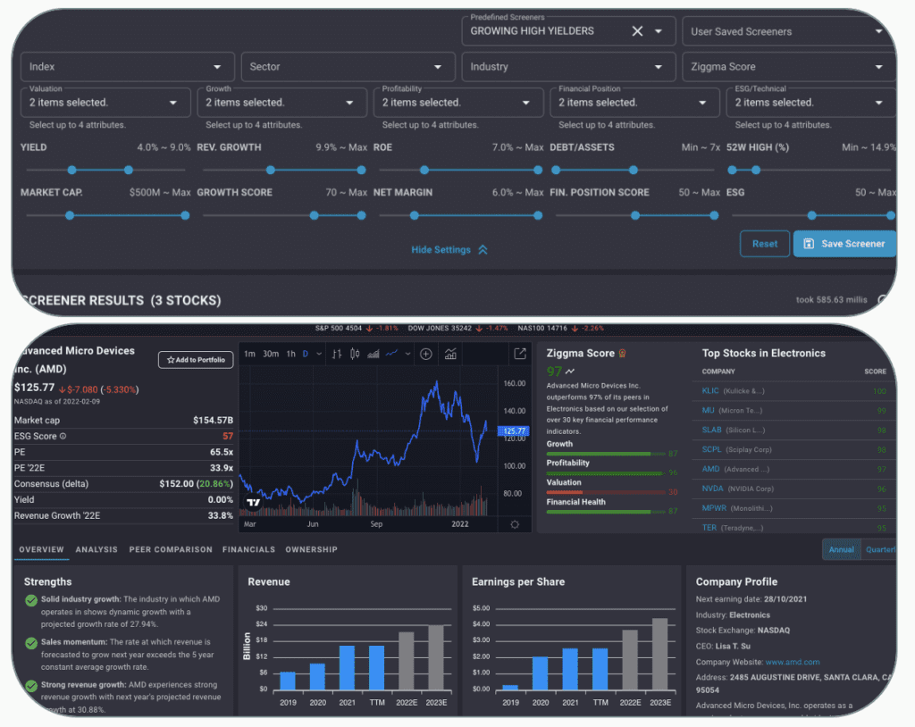Open the Valuation attributes dropdown
Image resolution: width=915 pixels, height=727 pixels.
(x=105, y=103)
